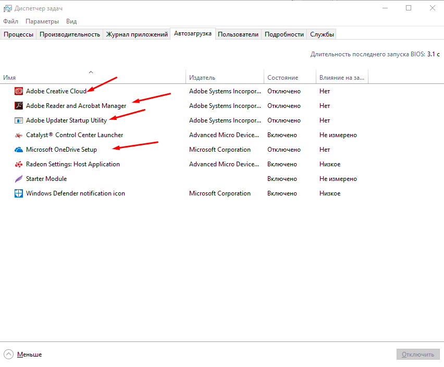Click Включено status of Starter Module

tap(282, 179)
